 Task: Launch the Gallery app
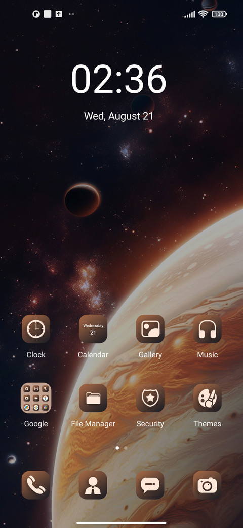[x=150, y=329]
